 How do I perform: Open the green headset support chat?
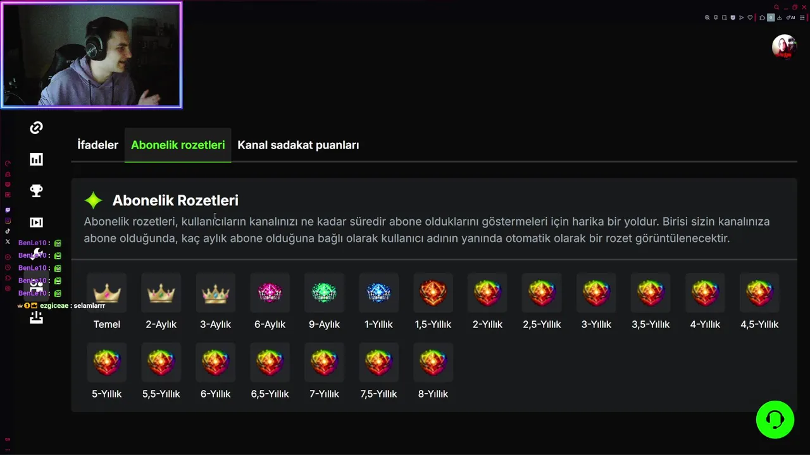tap(775, 420)
